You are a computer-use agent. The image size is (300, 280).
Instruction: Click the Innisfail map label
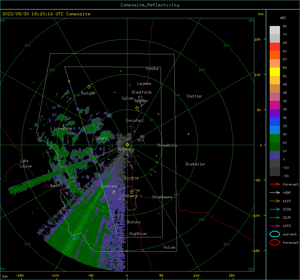coord(135,121)
